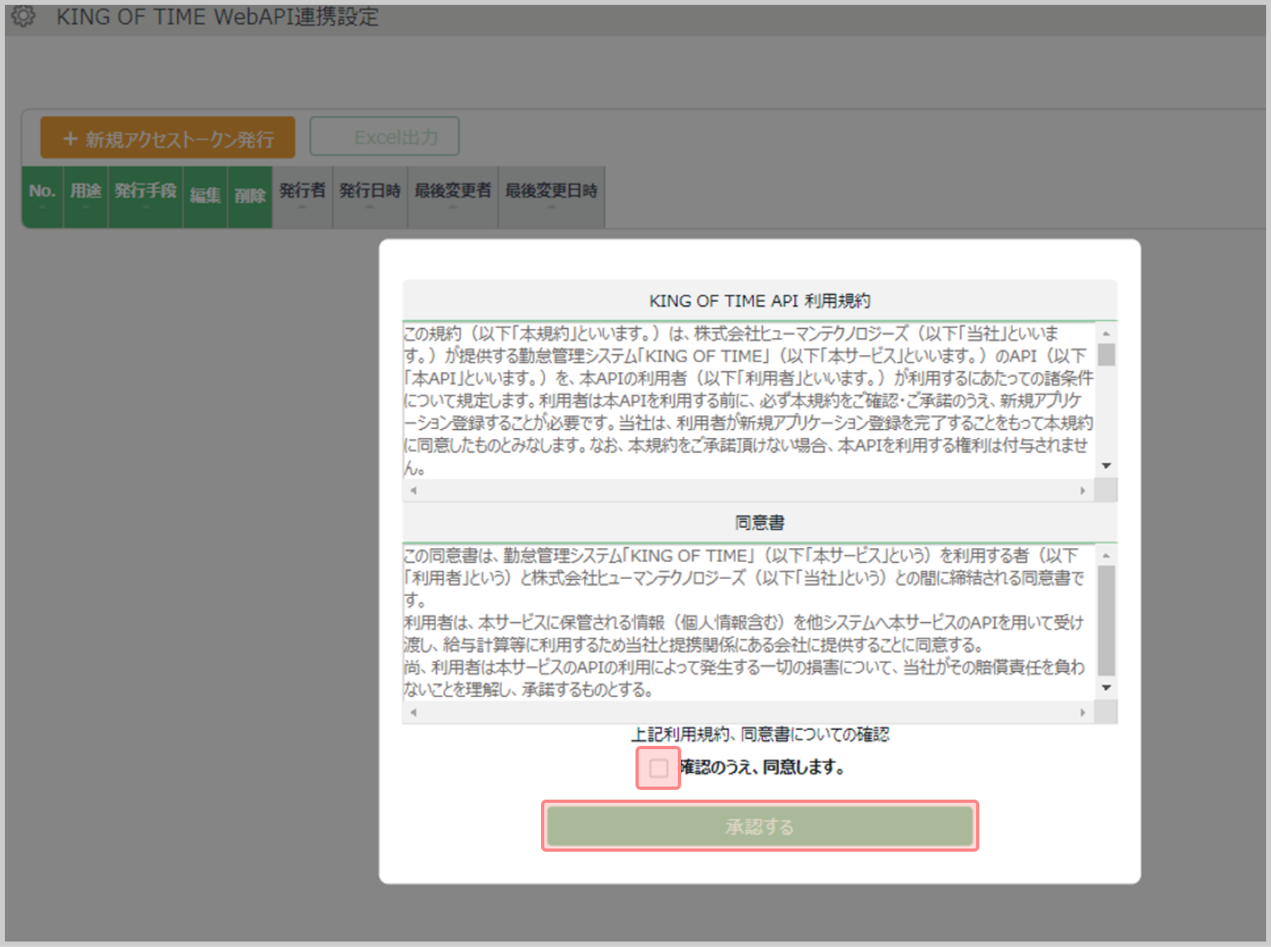The height and width of the screenshot is (947, 1271).
Task: Sort by the No. column header
Action: point(42,196)
